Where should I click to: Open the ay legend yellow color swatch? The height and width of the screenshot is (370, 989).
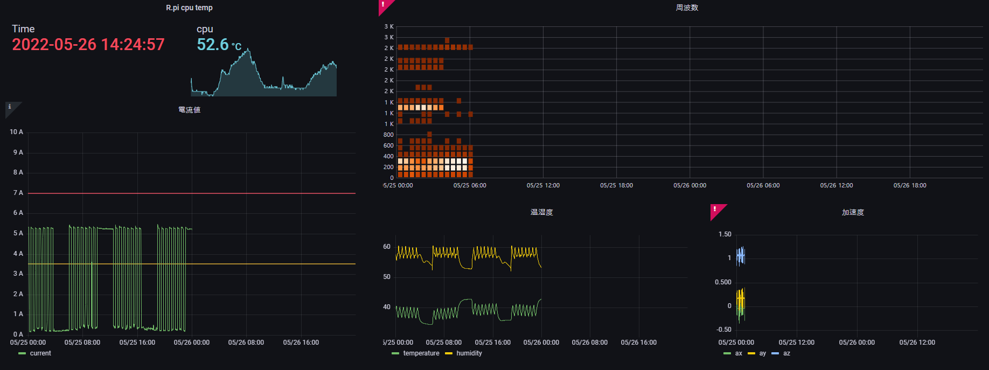(751, 353)
